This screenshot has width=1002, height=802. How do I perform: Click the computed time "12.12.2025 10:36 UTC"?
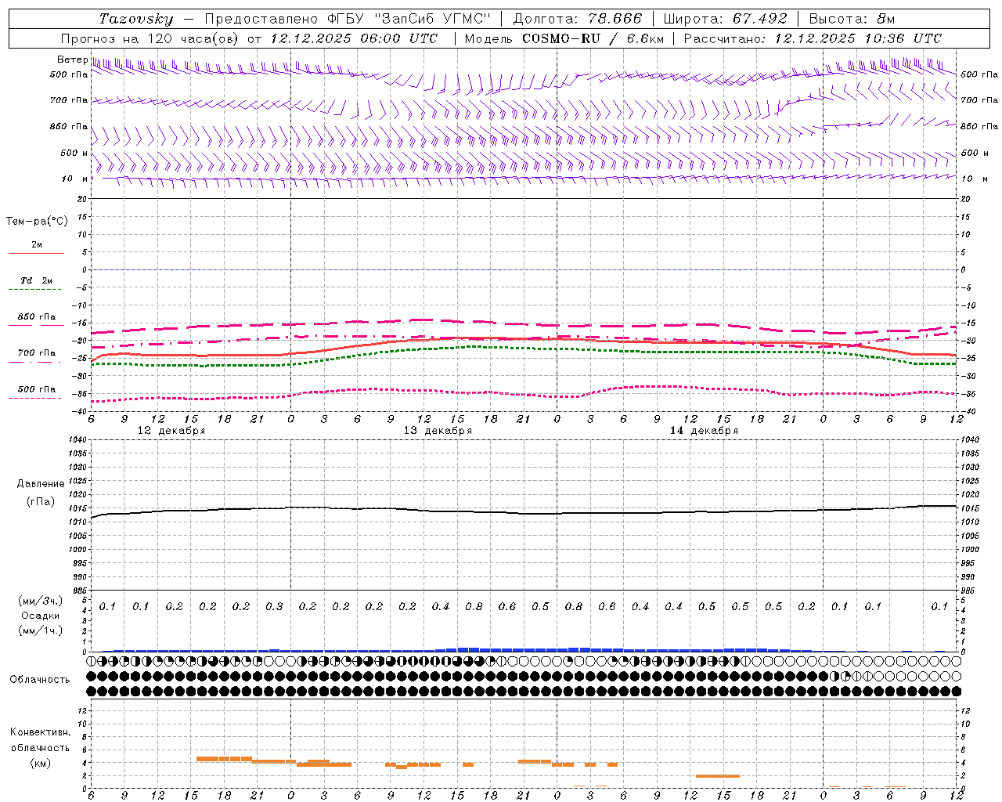pyautogui.click(x=858, y=38)
